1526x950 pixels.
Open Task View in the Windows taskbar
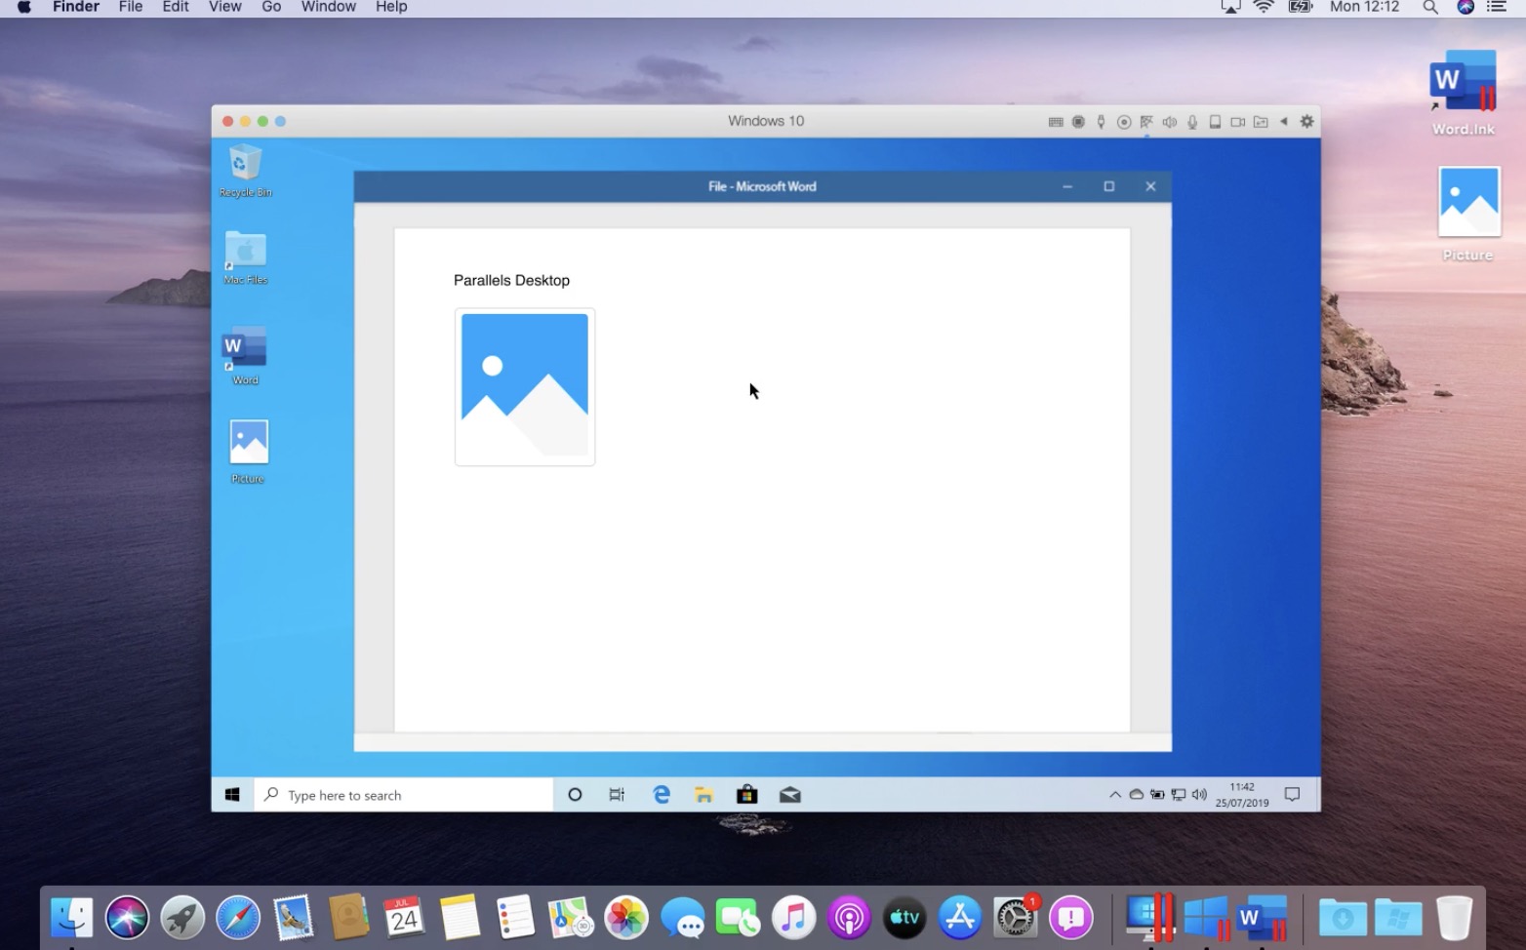coord(617,795)
